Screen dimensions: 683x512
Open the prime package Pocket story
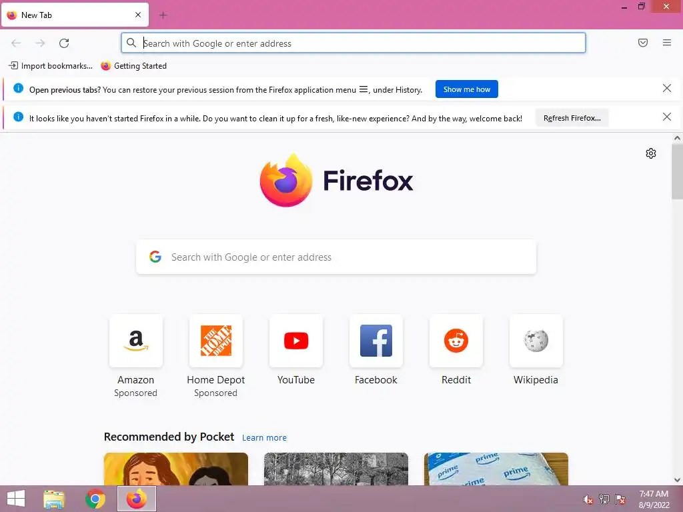tap(496, 469)
